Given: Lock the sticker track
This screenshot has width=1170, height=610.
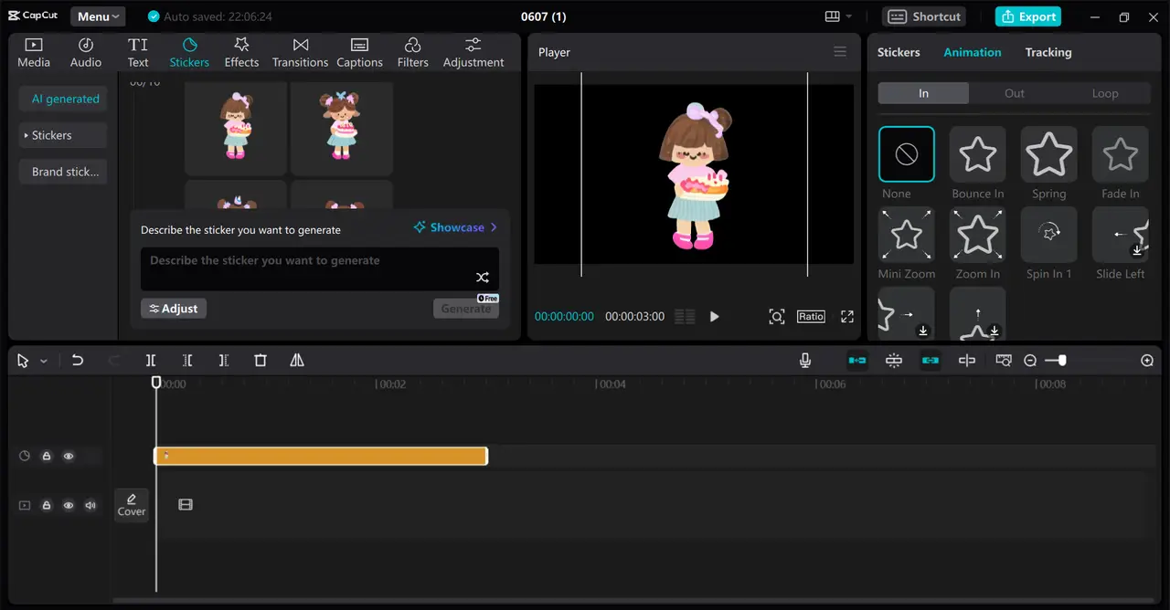Looking at the screenshot, I should tap(47, 456).
